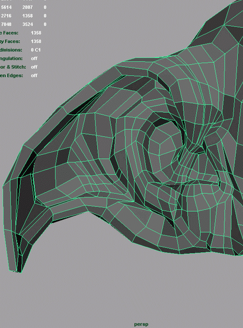Toggle the '& Stitch' off value
This screenshot has height=328, width=243.
click(34, 67)
